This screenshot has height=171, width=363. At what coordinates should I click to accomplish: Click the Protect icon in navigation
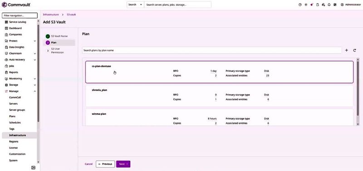coord(6,41)
